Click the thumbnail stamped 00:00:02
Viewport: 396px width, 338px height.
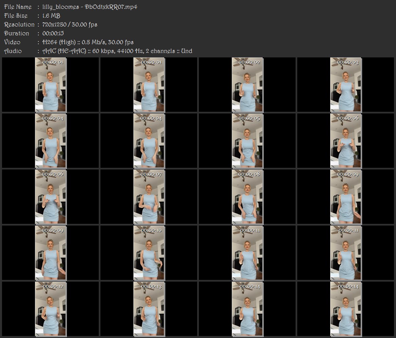click(x=247, y=85)
